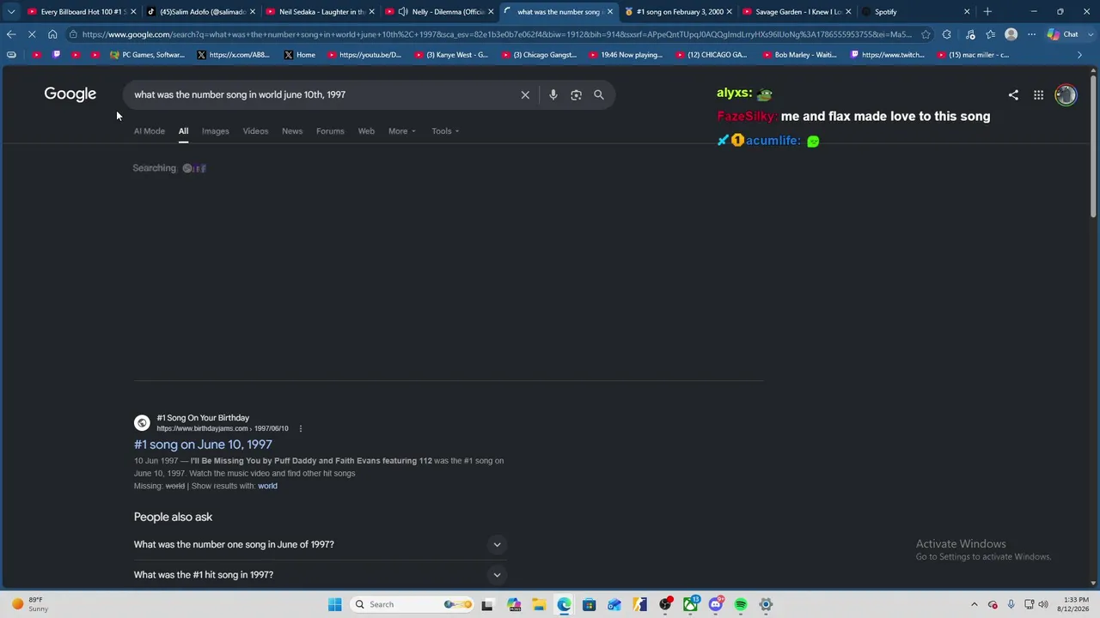The height and width of the screenshot is (618, 1100).
Task: Open '#1 song on June 10, 1997' result
Action: tap(203, 445)
